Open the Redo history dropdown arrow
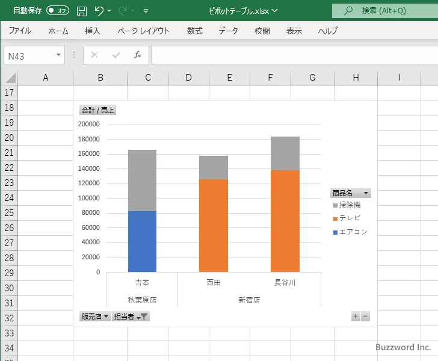 tap(133, 11)
